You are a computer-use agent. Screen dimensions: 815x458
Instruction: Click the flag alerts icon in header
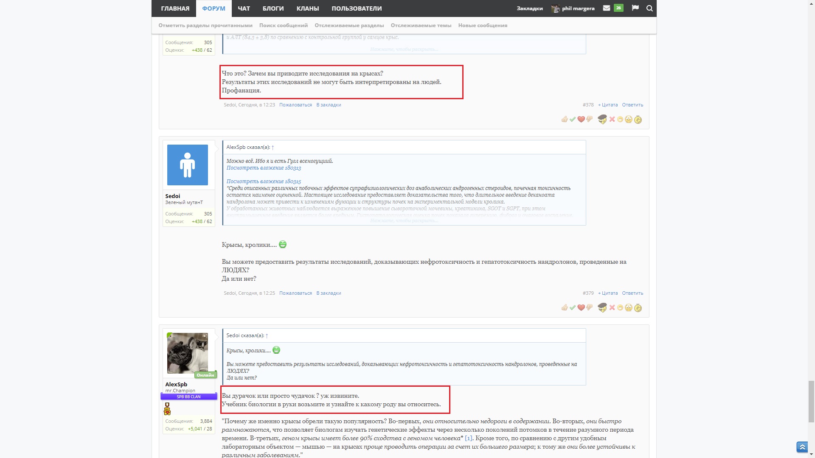click(x=635, y=8)
